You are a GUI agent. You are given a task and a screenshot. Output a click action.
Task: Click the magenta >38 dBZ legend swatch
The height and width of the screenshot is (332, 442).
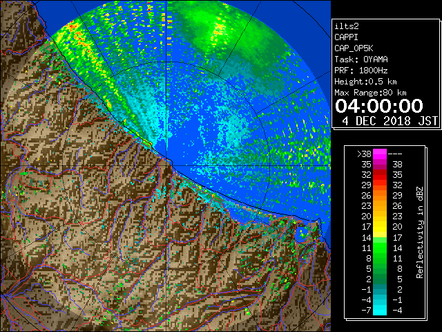pos(380,154)
